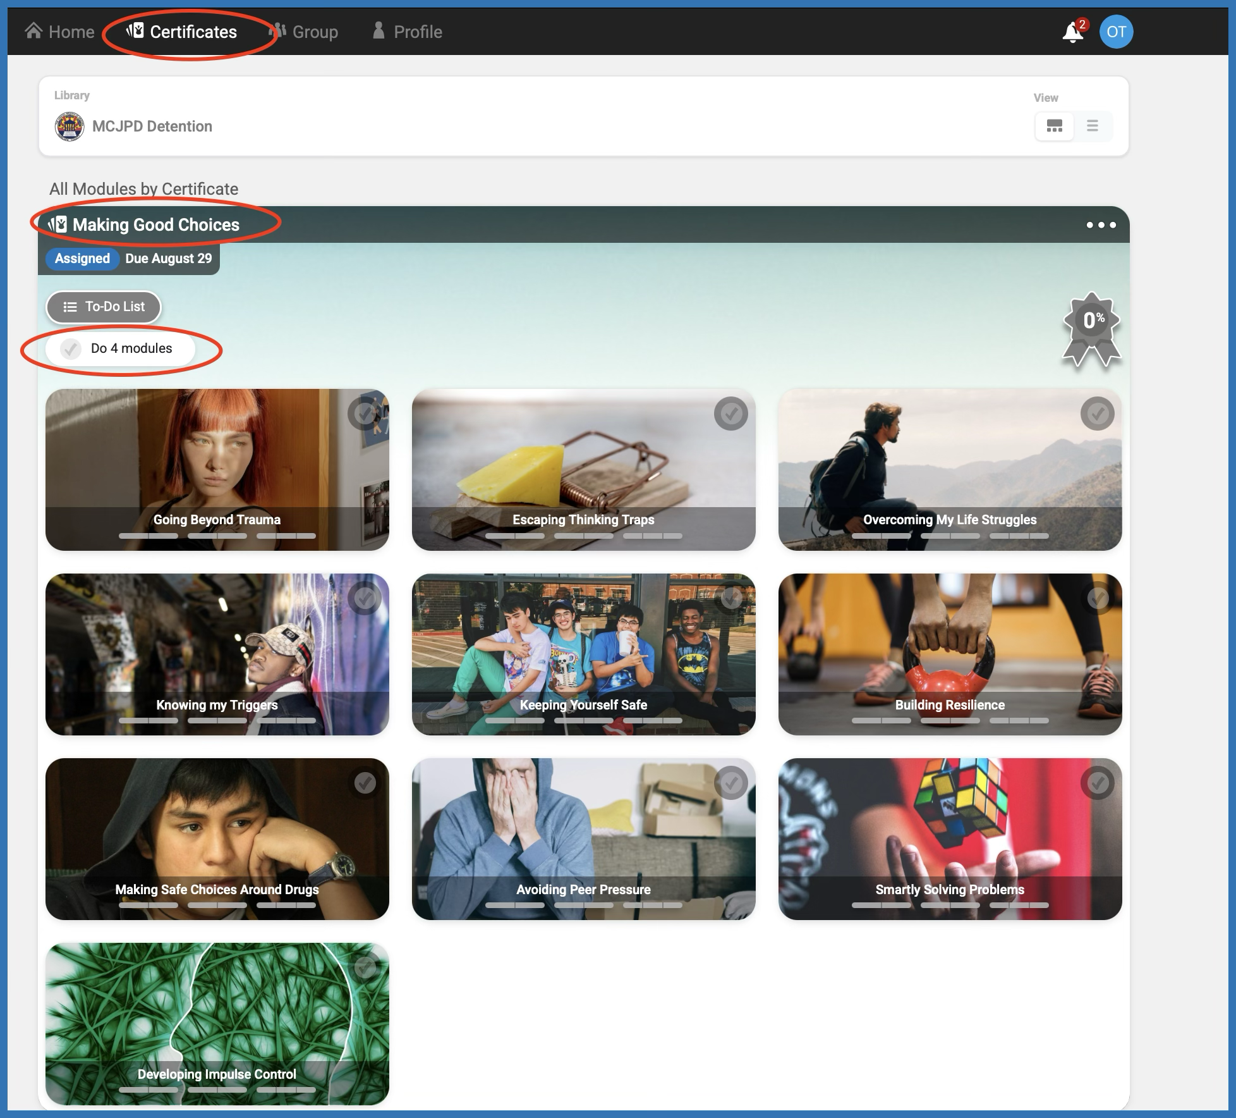Expand the To-Do List
This screenshot has height=1118, width=1236.
tap(104, 307)
